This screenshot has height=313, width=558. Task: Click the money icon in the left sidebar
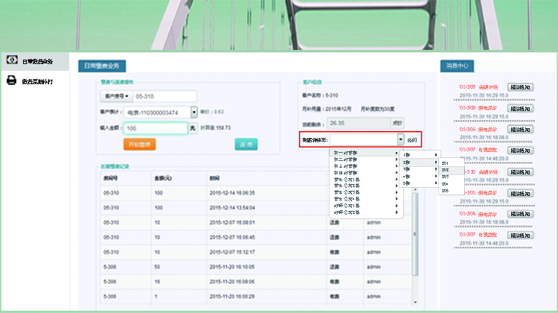click(x=11, y=60)
